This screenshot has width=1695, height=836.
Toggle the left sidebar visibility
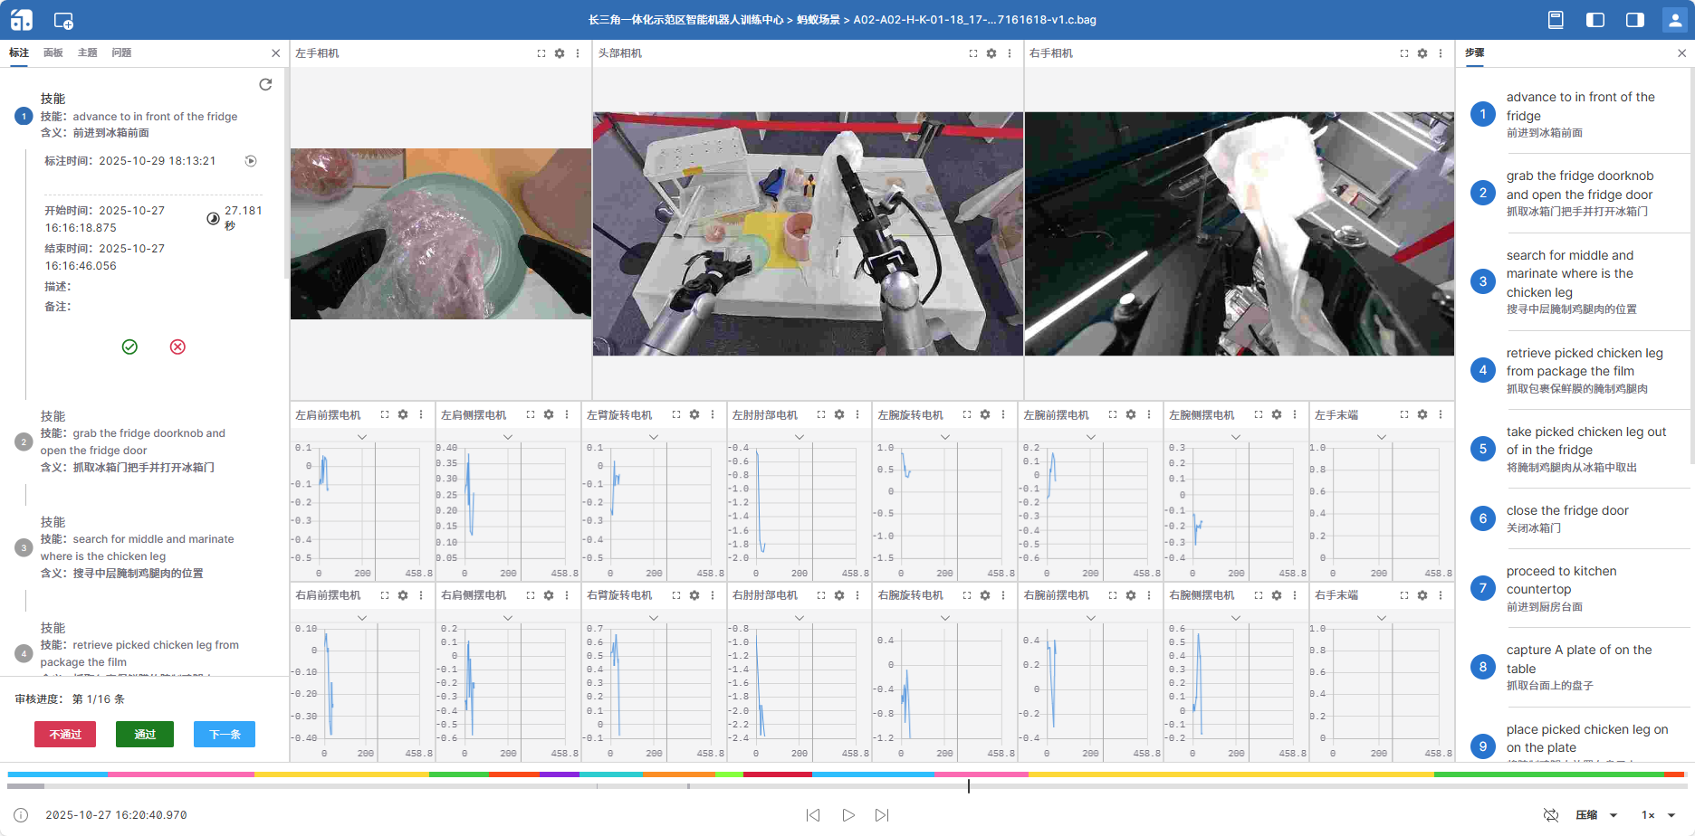tap(1595, 20)
